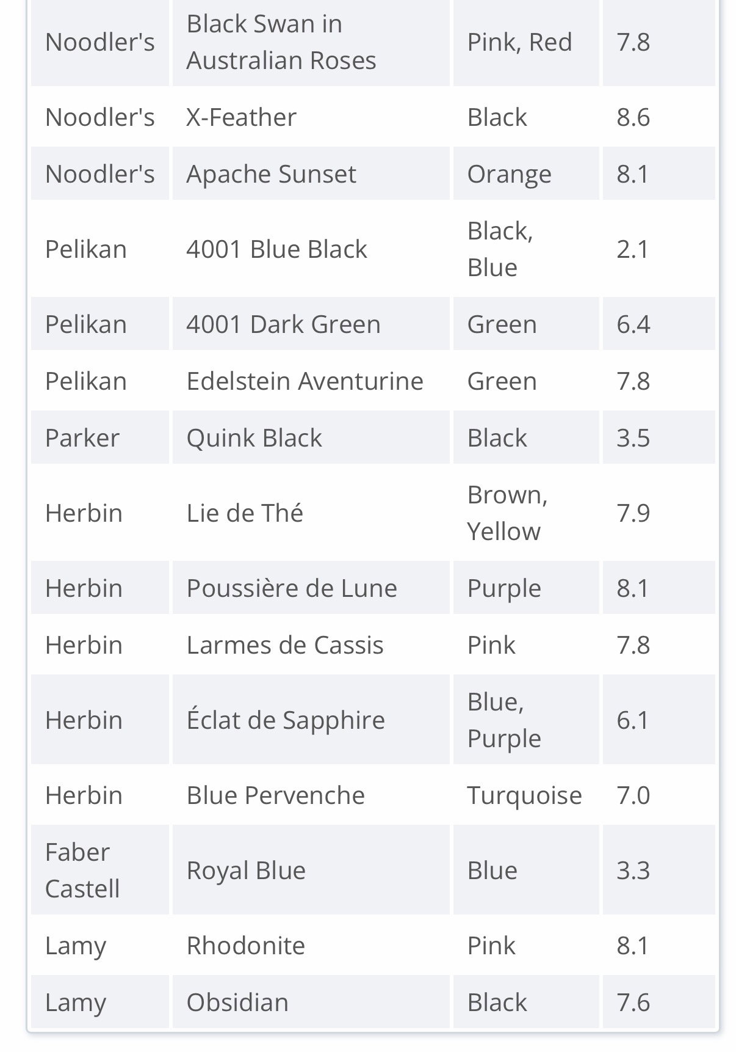This screenshot has width=736, height=1052.
Task: Select the Larmes de Cassis cell
Action: pyautogui.click(x=311, y=645)
